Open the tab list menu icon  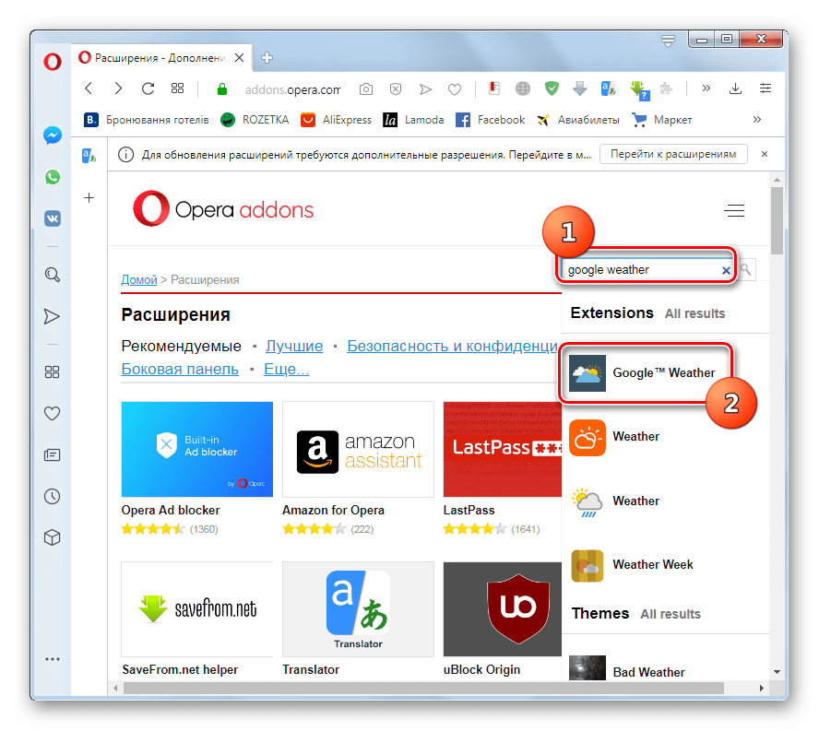click(x=668, y=41)
